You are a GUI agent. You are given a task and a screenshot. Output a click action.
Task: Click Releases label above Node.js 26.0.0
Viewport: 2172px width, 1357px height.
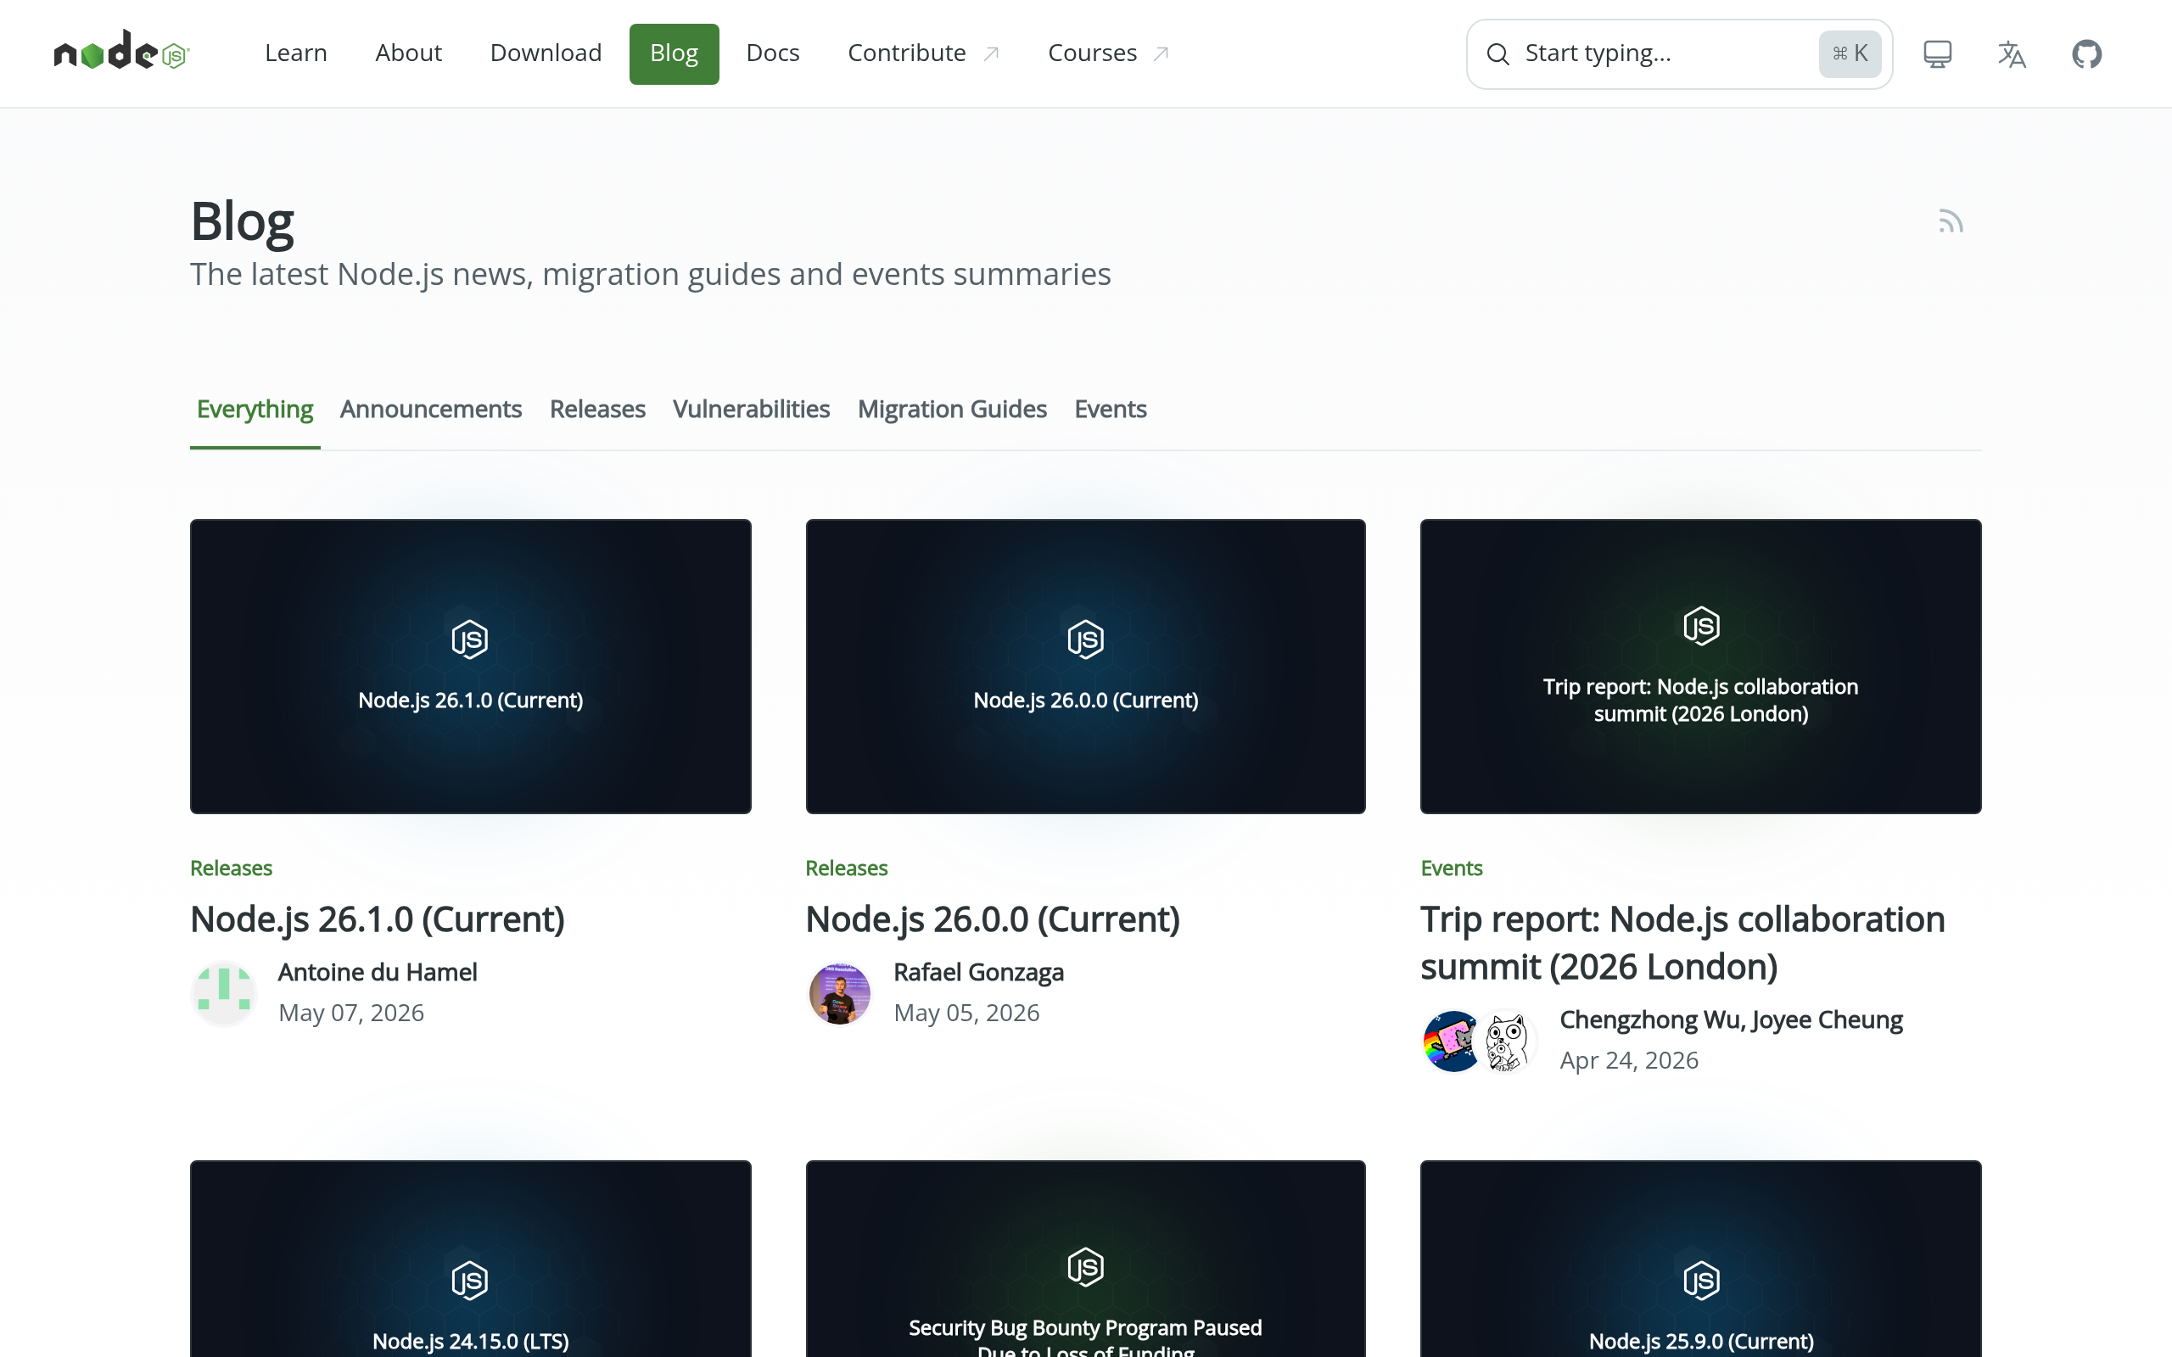(847, 868)
